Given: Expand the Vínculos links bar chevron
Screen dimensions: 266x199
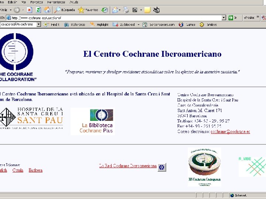Looking at the screenshot, I should pyautogui.click(x=258, y=17).
